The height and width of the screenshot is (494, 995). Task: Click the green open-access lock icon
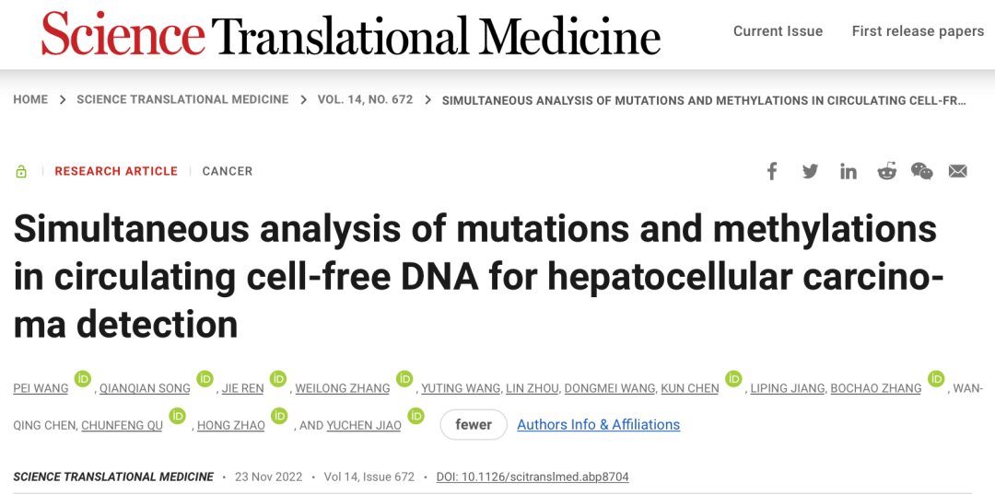point(21,172)
